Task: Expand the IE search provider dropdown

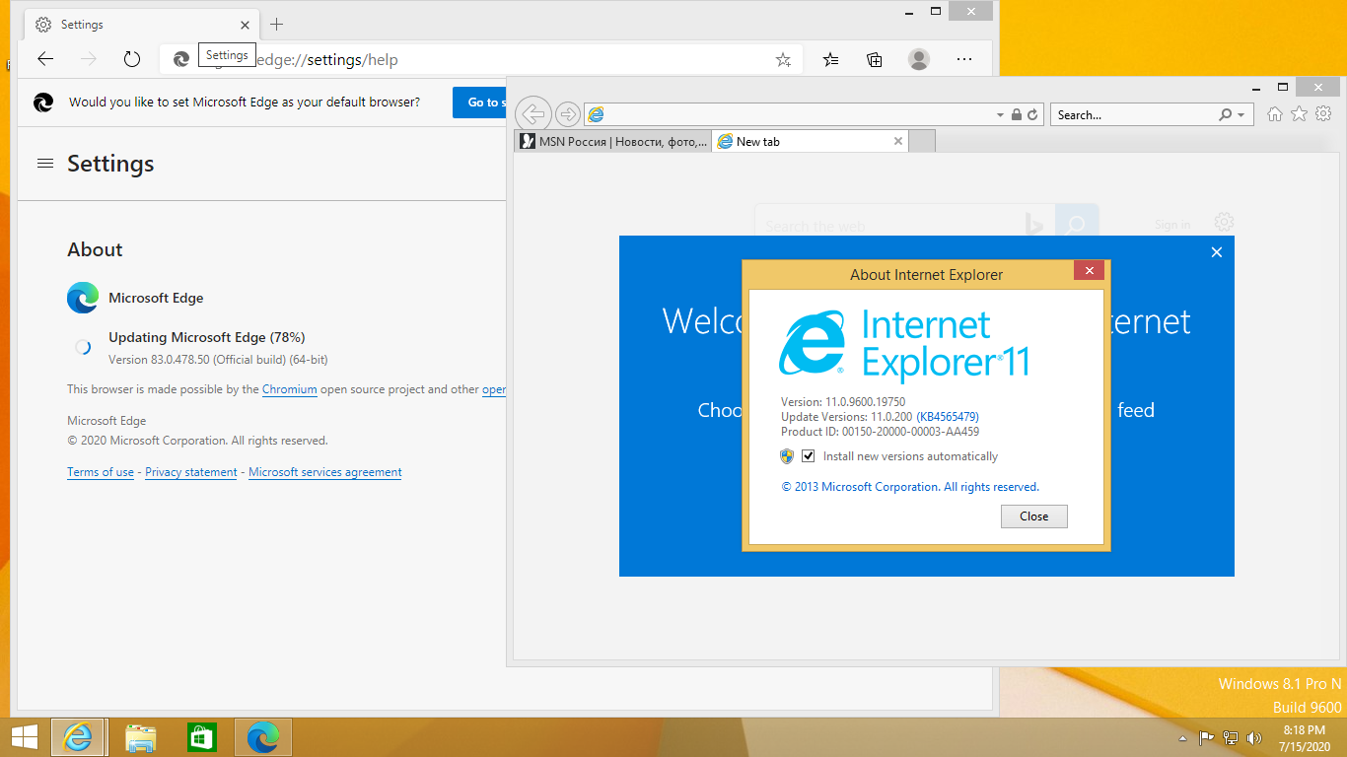Action: click(1241, 115)
